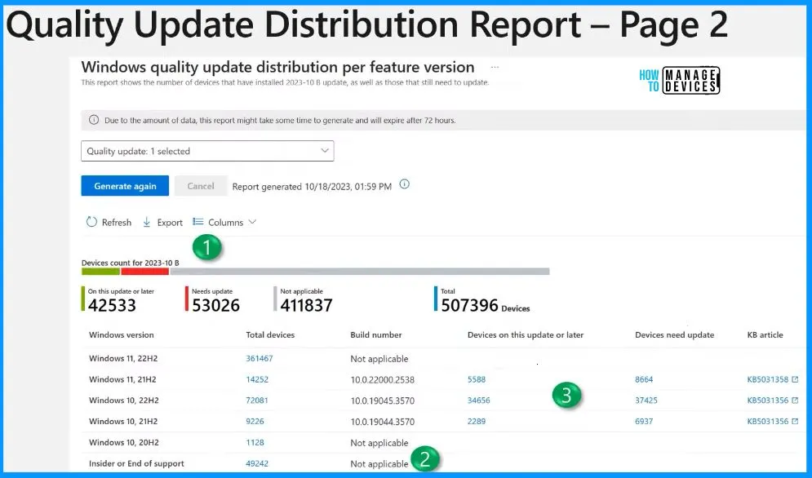Open devices need update count 6937
The width and height of the screenshot is (812, 478).
[x=644, y=422]
